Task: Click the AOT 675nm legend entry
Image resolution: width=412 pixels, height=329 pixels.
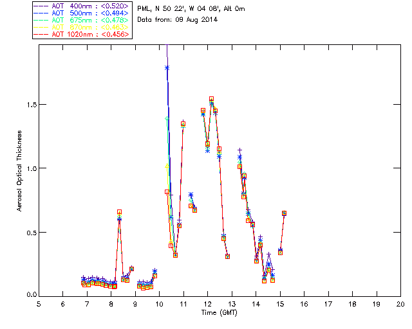Action: [x=82, y=20]
